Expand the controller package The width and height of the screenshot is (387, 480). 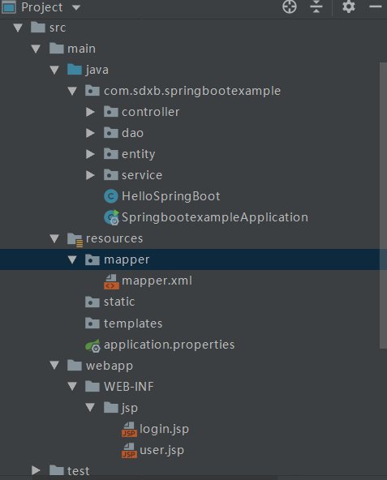[x=90, y=112]
